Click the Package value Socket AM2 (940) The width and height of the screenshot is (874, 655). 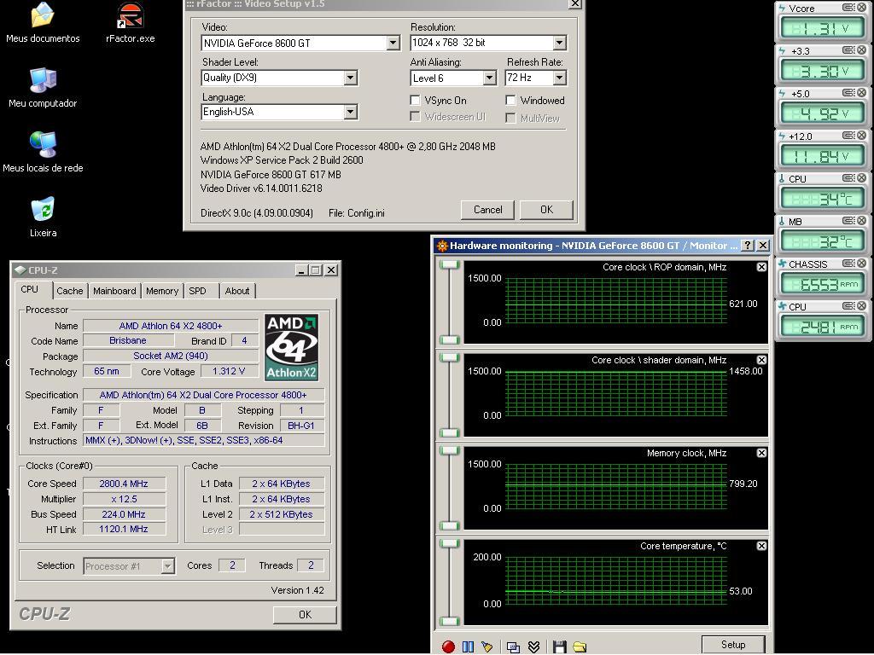pos(171,356)
